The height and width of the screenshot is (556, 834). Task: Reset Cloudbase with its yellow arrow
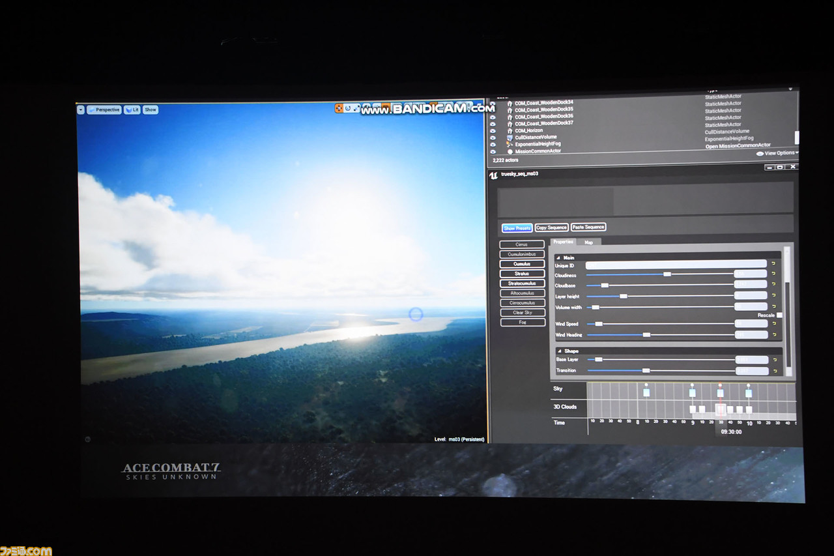pos(774,285)
